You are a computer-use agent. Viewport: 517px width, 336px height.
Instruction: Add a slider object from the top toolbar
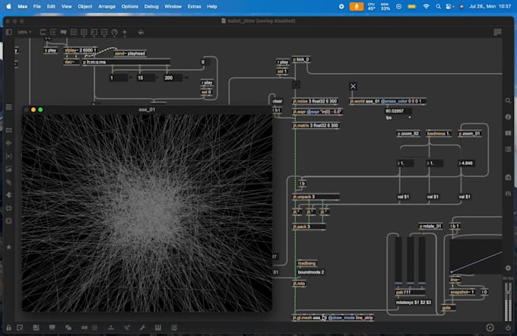(104, 32)
